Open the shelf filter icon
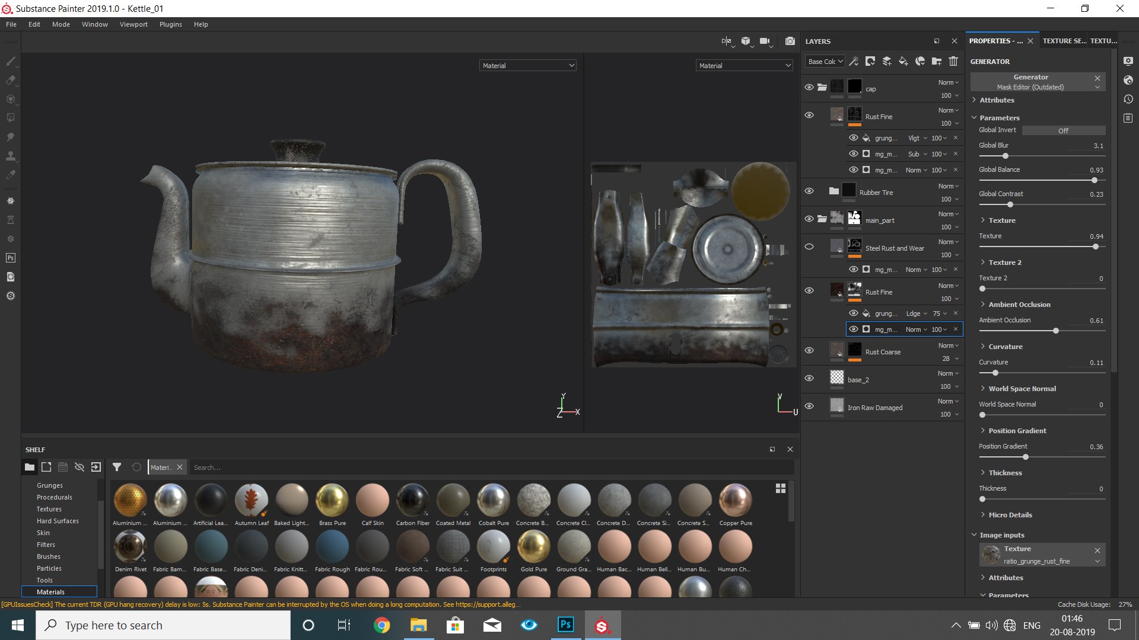Image resolution: width=1139 pixels, height=640 pixels. pos(117,467)
